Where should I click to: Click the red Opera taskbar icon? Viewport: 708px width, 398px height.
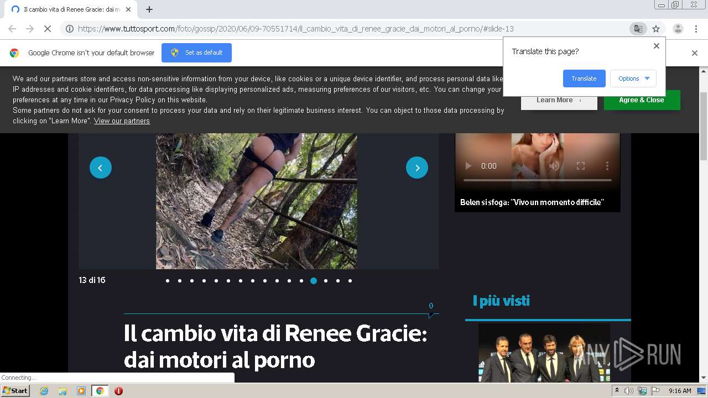click(x=118, y=391)
